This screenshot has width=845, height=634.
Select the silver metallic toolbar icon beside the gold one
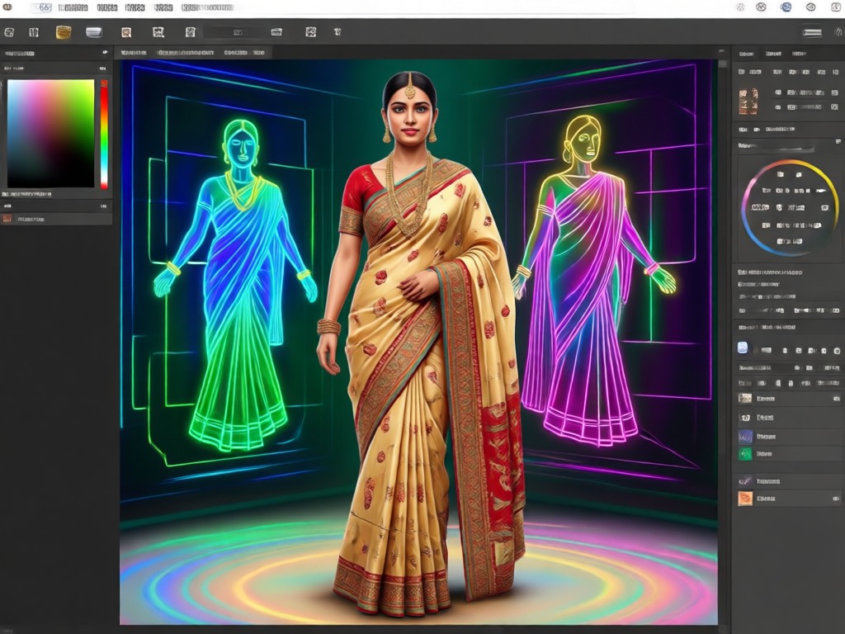click(x=94, y=32)
